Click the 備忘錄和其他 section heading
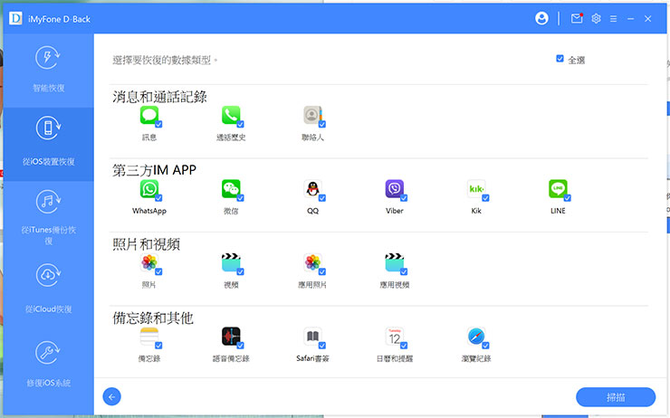This screenshot has height=418, width=670. point(153,318)
